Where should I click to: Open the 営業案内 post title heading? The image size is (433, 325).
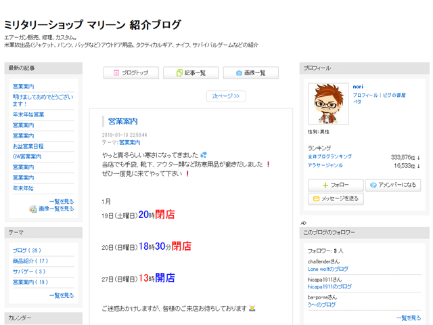pyautogui.click(x=123, y=121)
